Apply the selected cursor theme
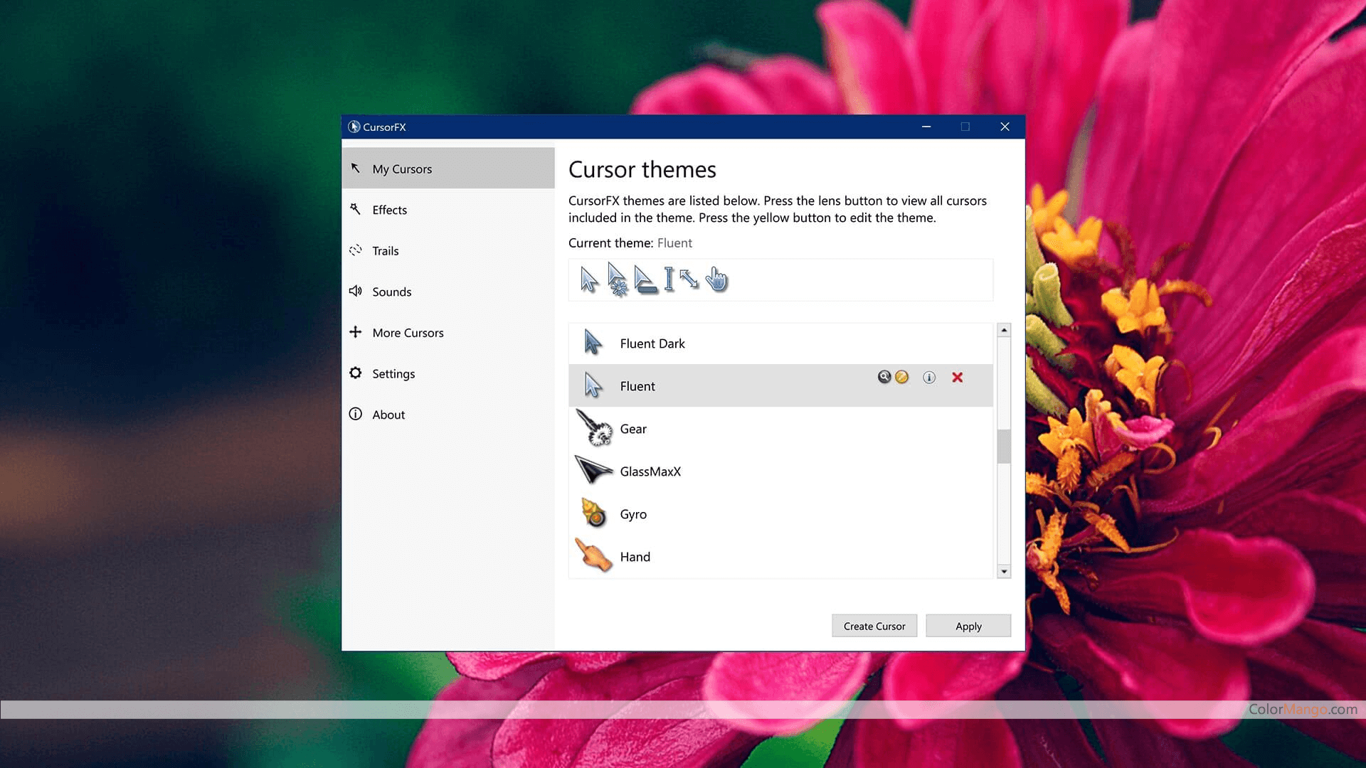This screenshot has width=1366, height=768. [x=968, y=626]
